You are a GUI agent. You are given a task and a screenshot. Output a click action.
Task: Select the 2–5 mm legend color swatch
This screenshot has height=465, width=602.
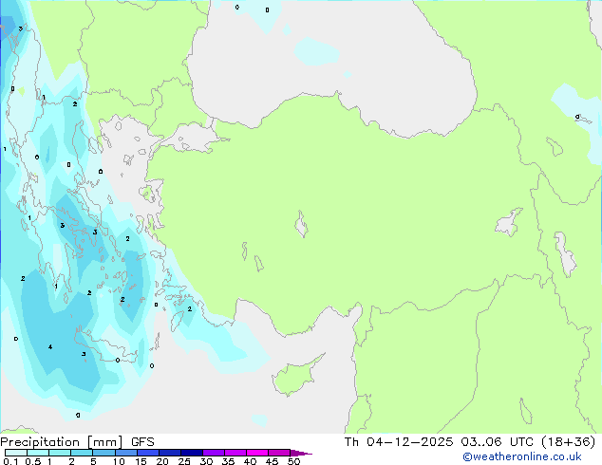pos(82,453)
